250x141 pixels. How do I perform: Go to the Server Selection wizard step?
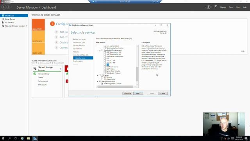[x=79, y=45]
